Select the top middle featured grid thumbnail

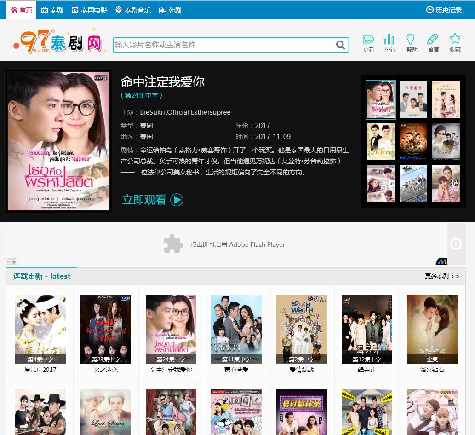[413, 99]
